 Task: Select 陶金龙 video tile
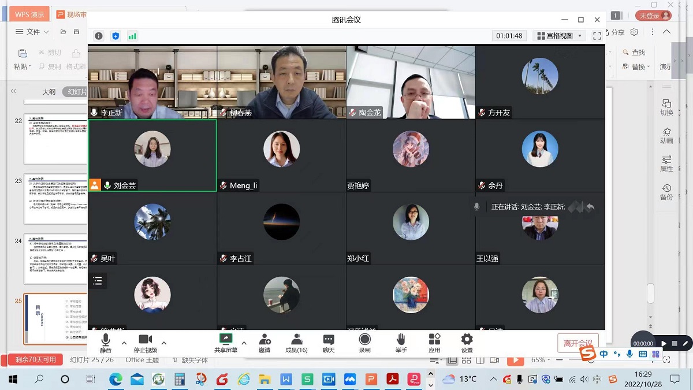[x=411, y=83]
